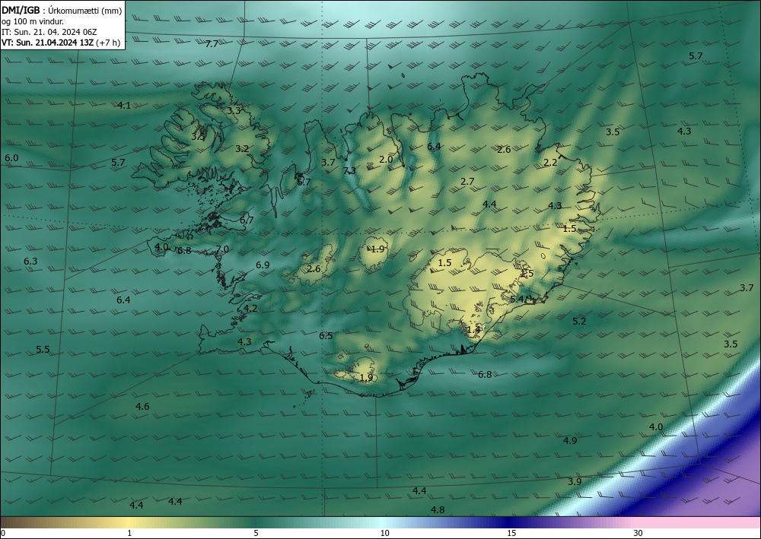
Task: Click the 4.9 value label on the map
Action: [570, 441]
